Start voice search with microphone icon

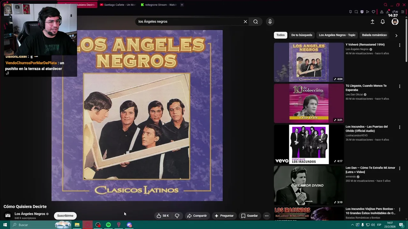(x=270, y=22)
